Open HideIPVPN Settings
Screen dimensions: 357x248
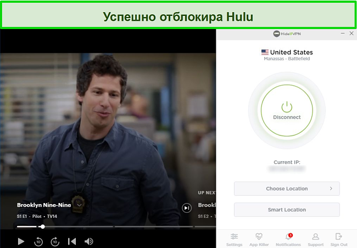234,240
